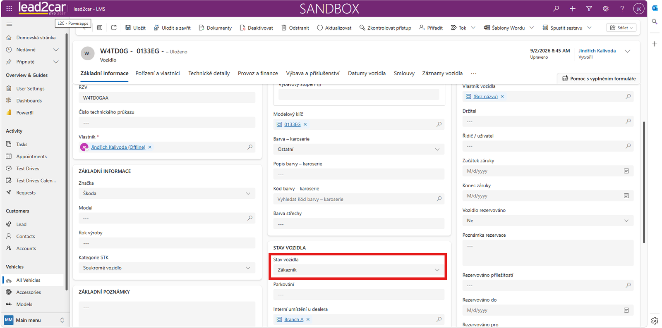Click the Uložit save button

(x=135, y=28)
